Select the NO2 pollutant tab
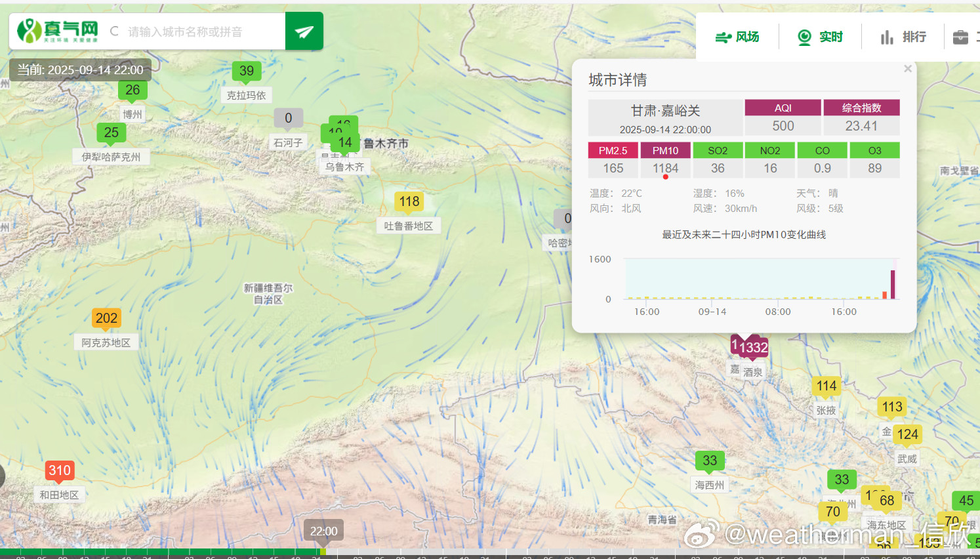 tap(770, 150)
